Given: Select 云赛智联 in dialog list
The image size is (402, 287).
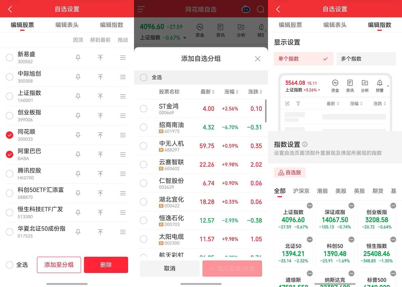Looking at the screenshot, I should (x=143, y=164).
